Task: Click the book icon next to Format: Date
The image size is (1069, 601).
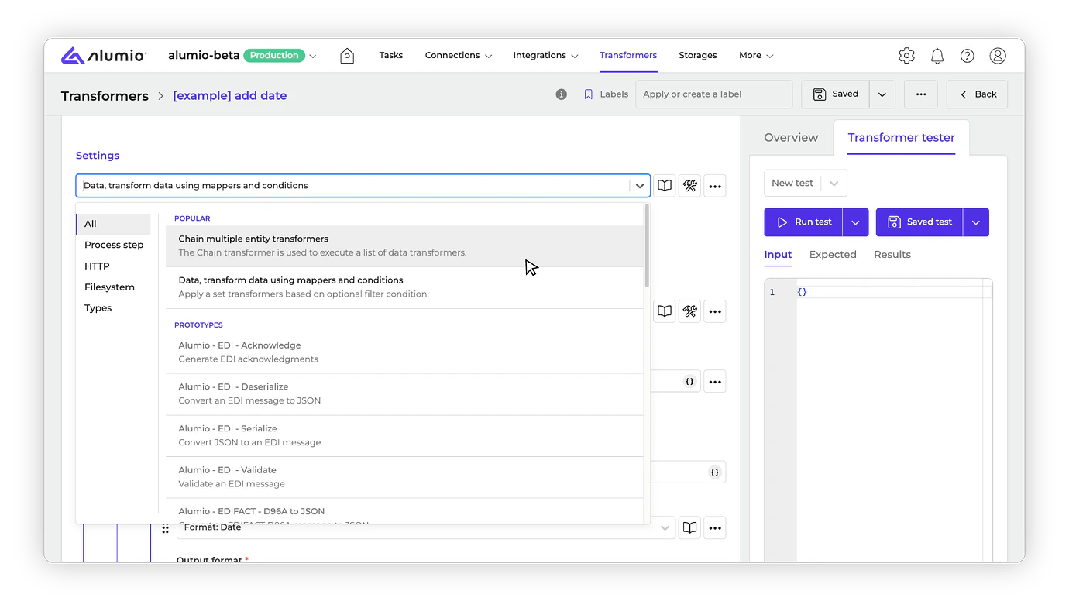Action: click(689, 528)
